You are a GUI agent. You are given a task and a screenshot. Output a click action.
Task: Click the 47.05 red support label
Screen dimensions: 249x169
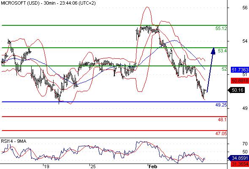(x=221, y=134)
